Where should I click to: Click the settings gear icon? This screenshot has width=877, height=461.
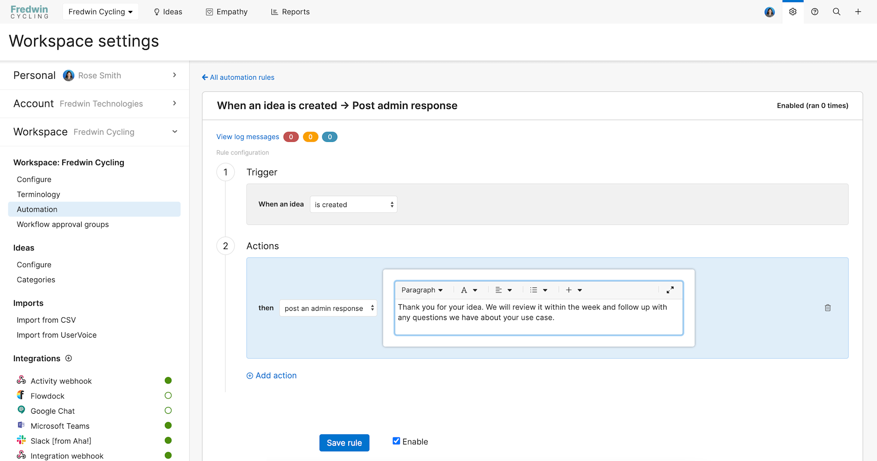793,12
